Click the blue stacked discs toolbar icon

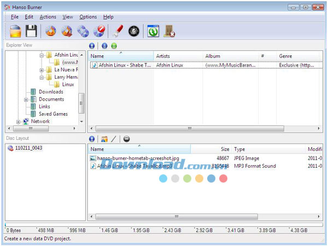(83, 31)
